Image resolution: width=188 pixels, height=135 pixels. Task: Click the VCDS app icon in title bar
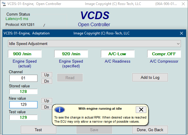[x=4, y=4]
